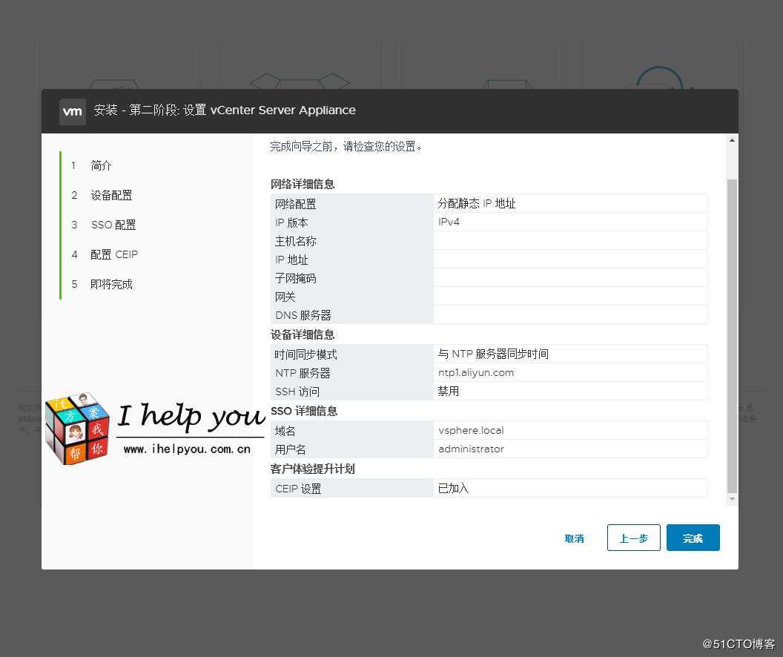Click the 取消 cancel link
The image size is (783, 657).
click(574, 538)
